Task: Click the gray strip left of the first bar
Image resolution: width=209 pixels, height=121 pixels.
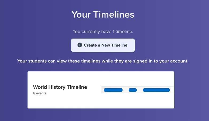Action: click(x=102, y=90)
